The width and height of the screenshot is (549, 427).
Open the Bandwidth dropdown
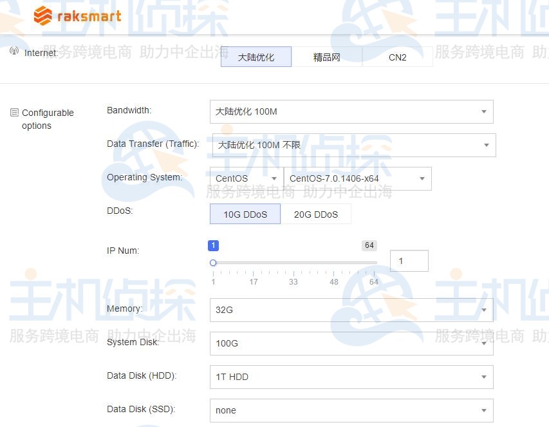coord(351,112)
